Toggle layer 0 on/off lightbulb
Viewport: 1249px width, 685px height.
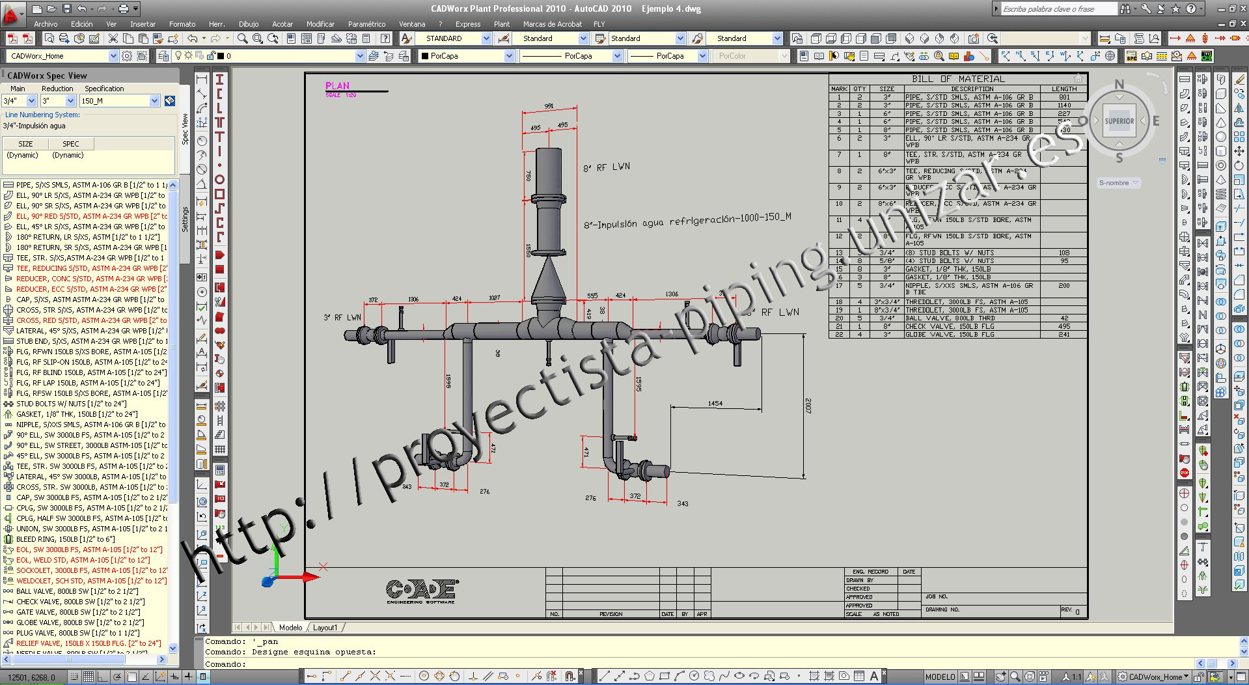178,56
